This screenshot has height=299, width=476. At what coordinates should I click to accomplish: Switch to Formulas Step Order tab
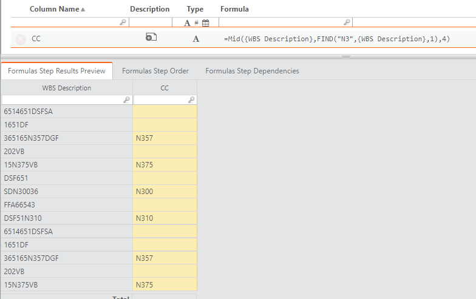coord(155,71)
